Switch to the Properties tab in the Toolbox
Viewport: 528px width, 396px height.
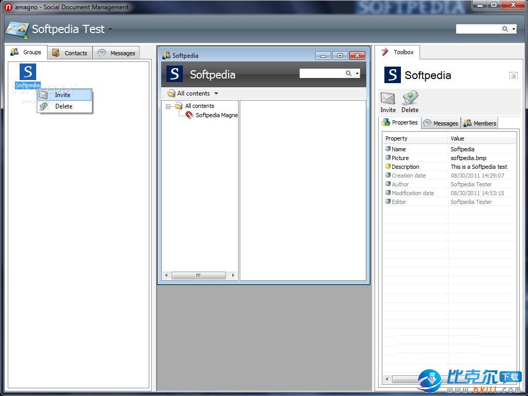[400, 122]
